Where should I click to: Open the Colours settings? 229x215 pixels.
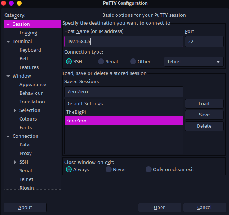pyautogui.click(x=28, y=119)
